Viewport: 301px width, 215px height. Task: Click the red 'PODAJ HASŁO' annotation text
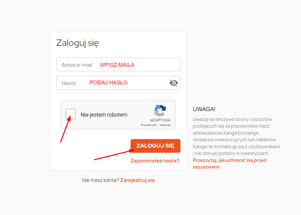point(108,83)
